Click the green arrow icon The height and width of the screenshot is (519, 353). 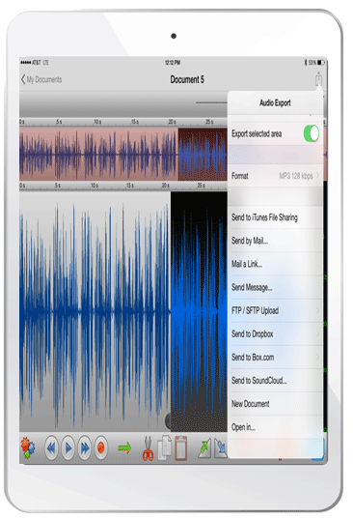(124, 448)
